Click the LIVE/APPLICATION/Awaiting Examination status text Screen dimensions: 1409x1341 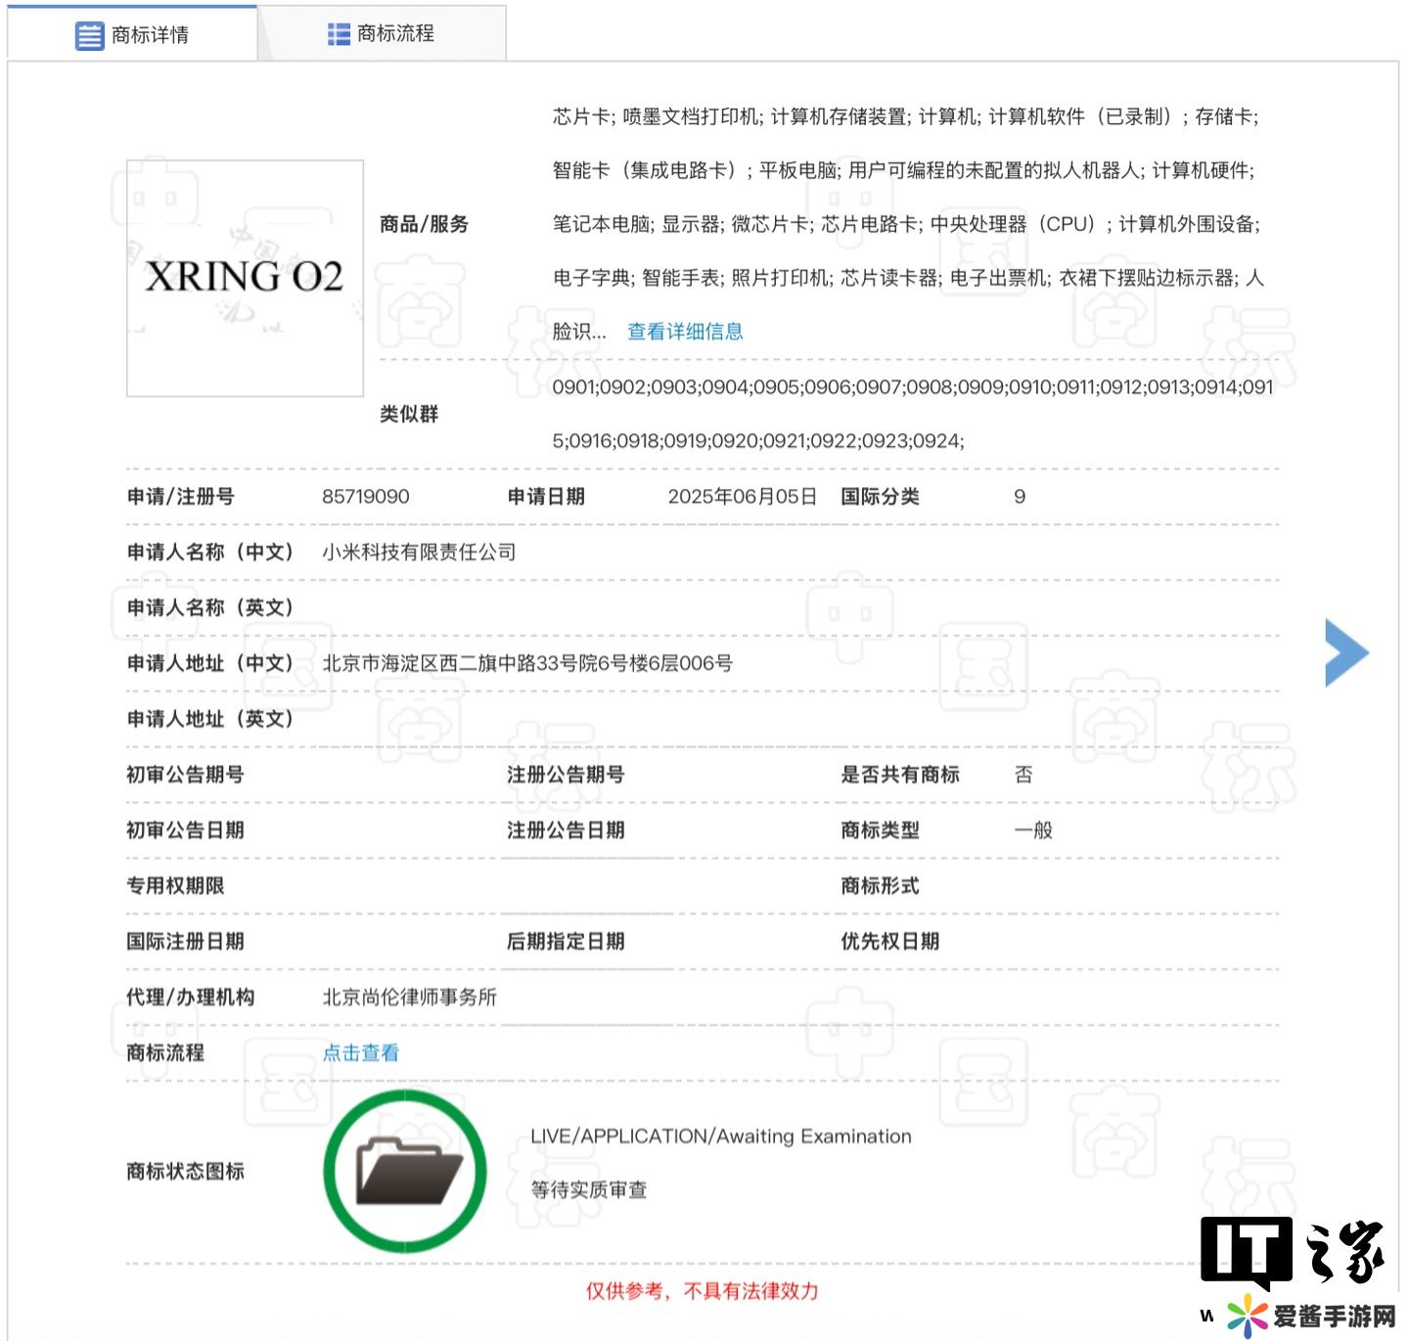(x=720, y=1137)
